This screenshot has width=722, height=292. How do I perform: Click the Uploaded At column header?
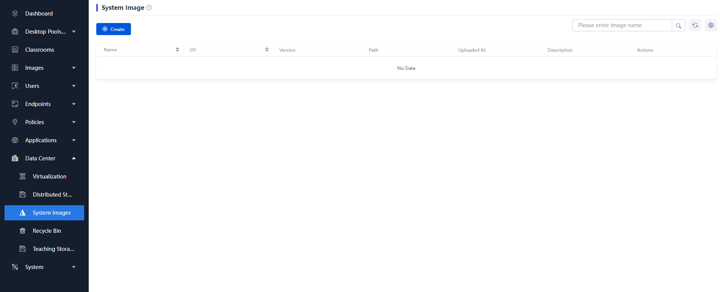click(x=472, y=50)
